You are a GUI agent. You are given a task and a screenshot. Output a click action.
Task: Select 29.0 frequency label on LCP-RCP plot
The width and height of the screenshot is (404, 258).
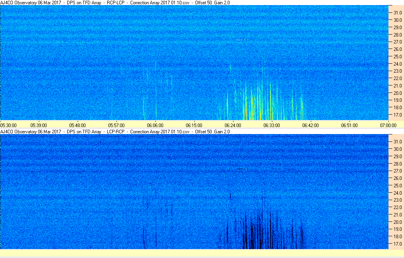point(397,157)
